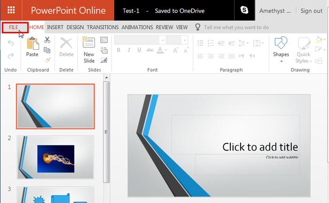Open the FILE tab
The width and height of the screenshot is (329, 203).
[14, 27]
